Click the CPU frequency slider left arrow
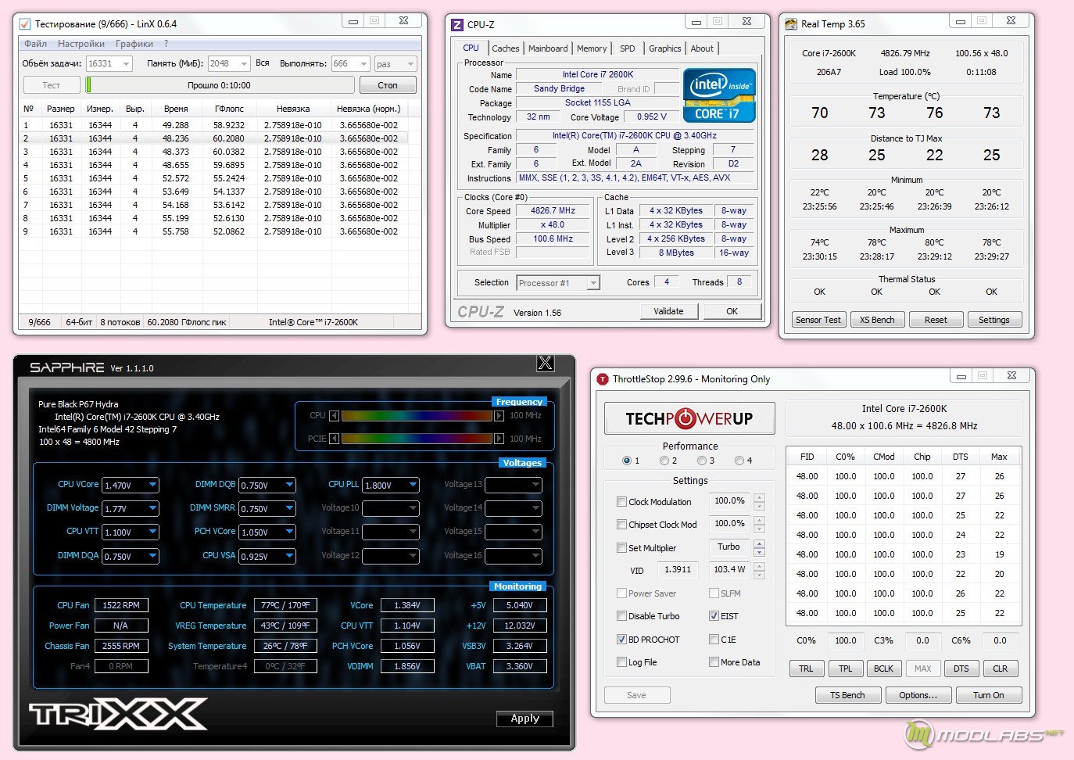 point(335,416)
